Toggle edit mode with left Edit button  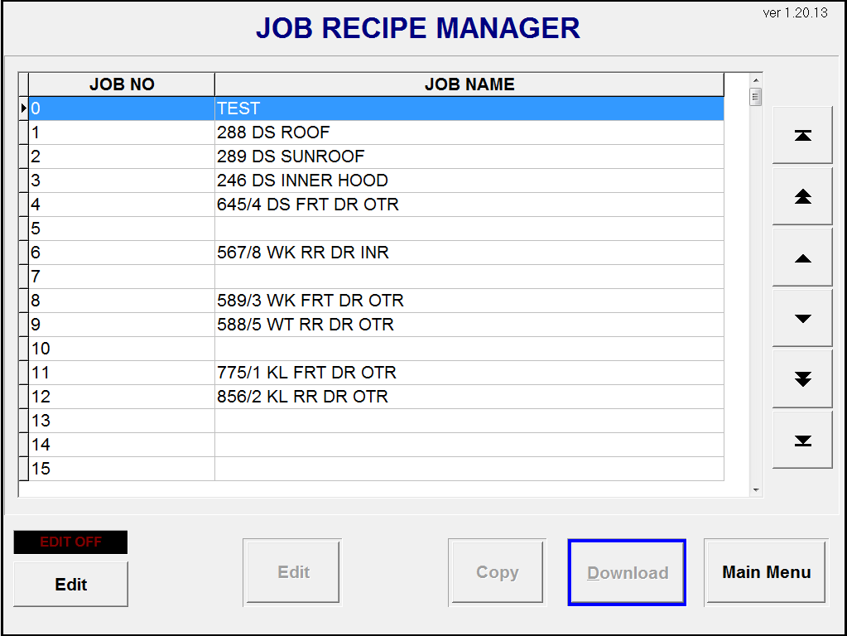(70, 585)
